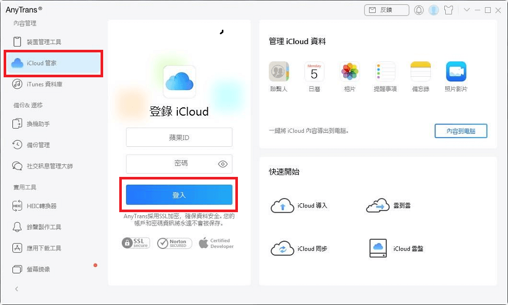Open notifications bell icon in title bar

[x=419, y=10]
